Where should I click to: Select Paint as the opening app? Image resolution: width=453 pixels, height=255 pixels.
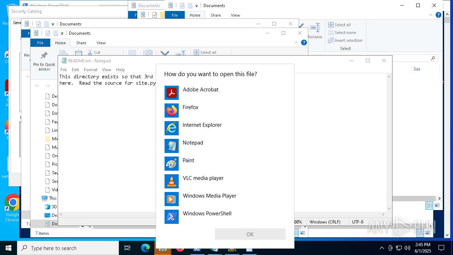[225, 164]
